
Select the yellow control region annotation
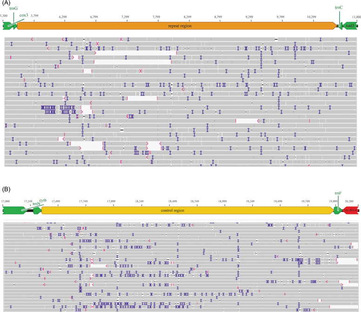click(187, 210)
